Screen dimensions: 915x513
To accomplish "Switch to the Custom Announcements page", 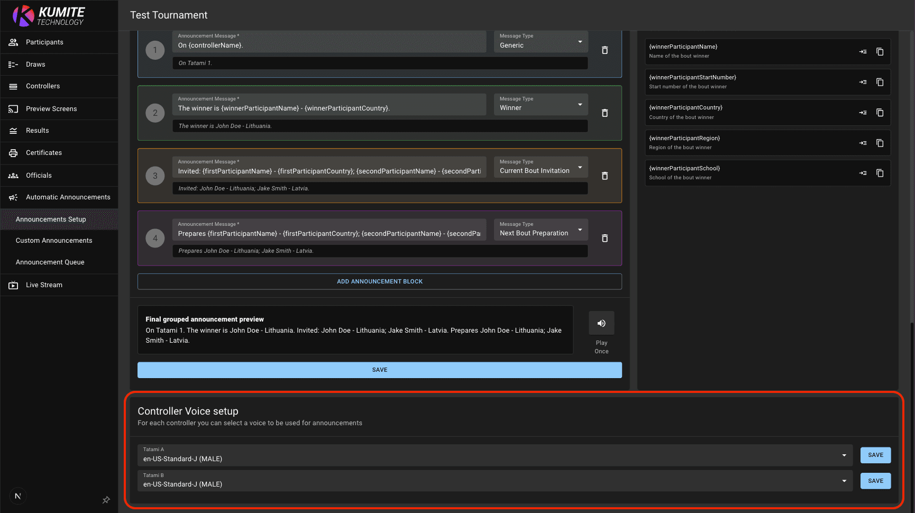I will tap(54, 240).
